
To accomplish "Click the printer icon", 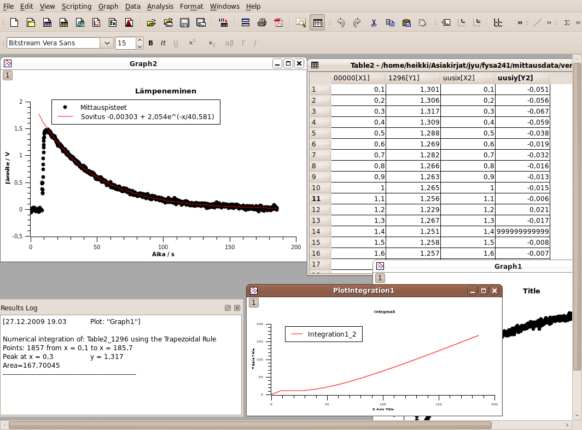I will [x=262, y=23].
